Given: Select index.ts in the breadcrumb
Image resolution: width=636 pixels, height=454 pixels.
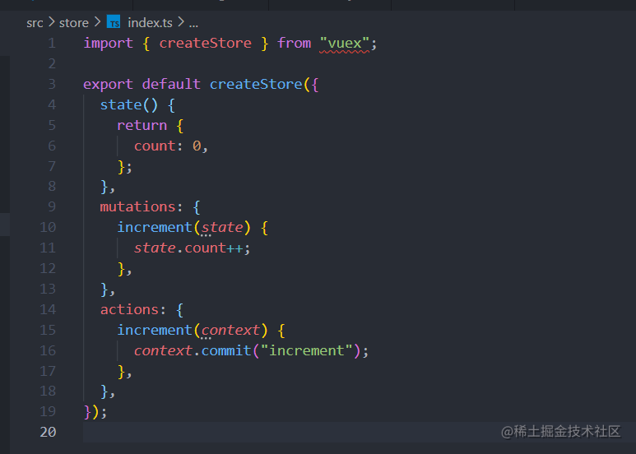Looking at the screenshot, I should click(150, 23).
